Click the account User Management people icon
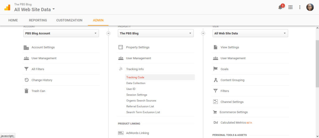 (26, 58)
